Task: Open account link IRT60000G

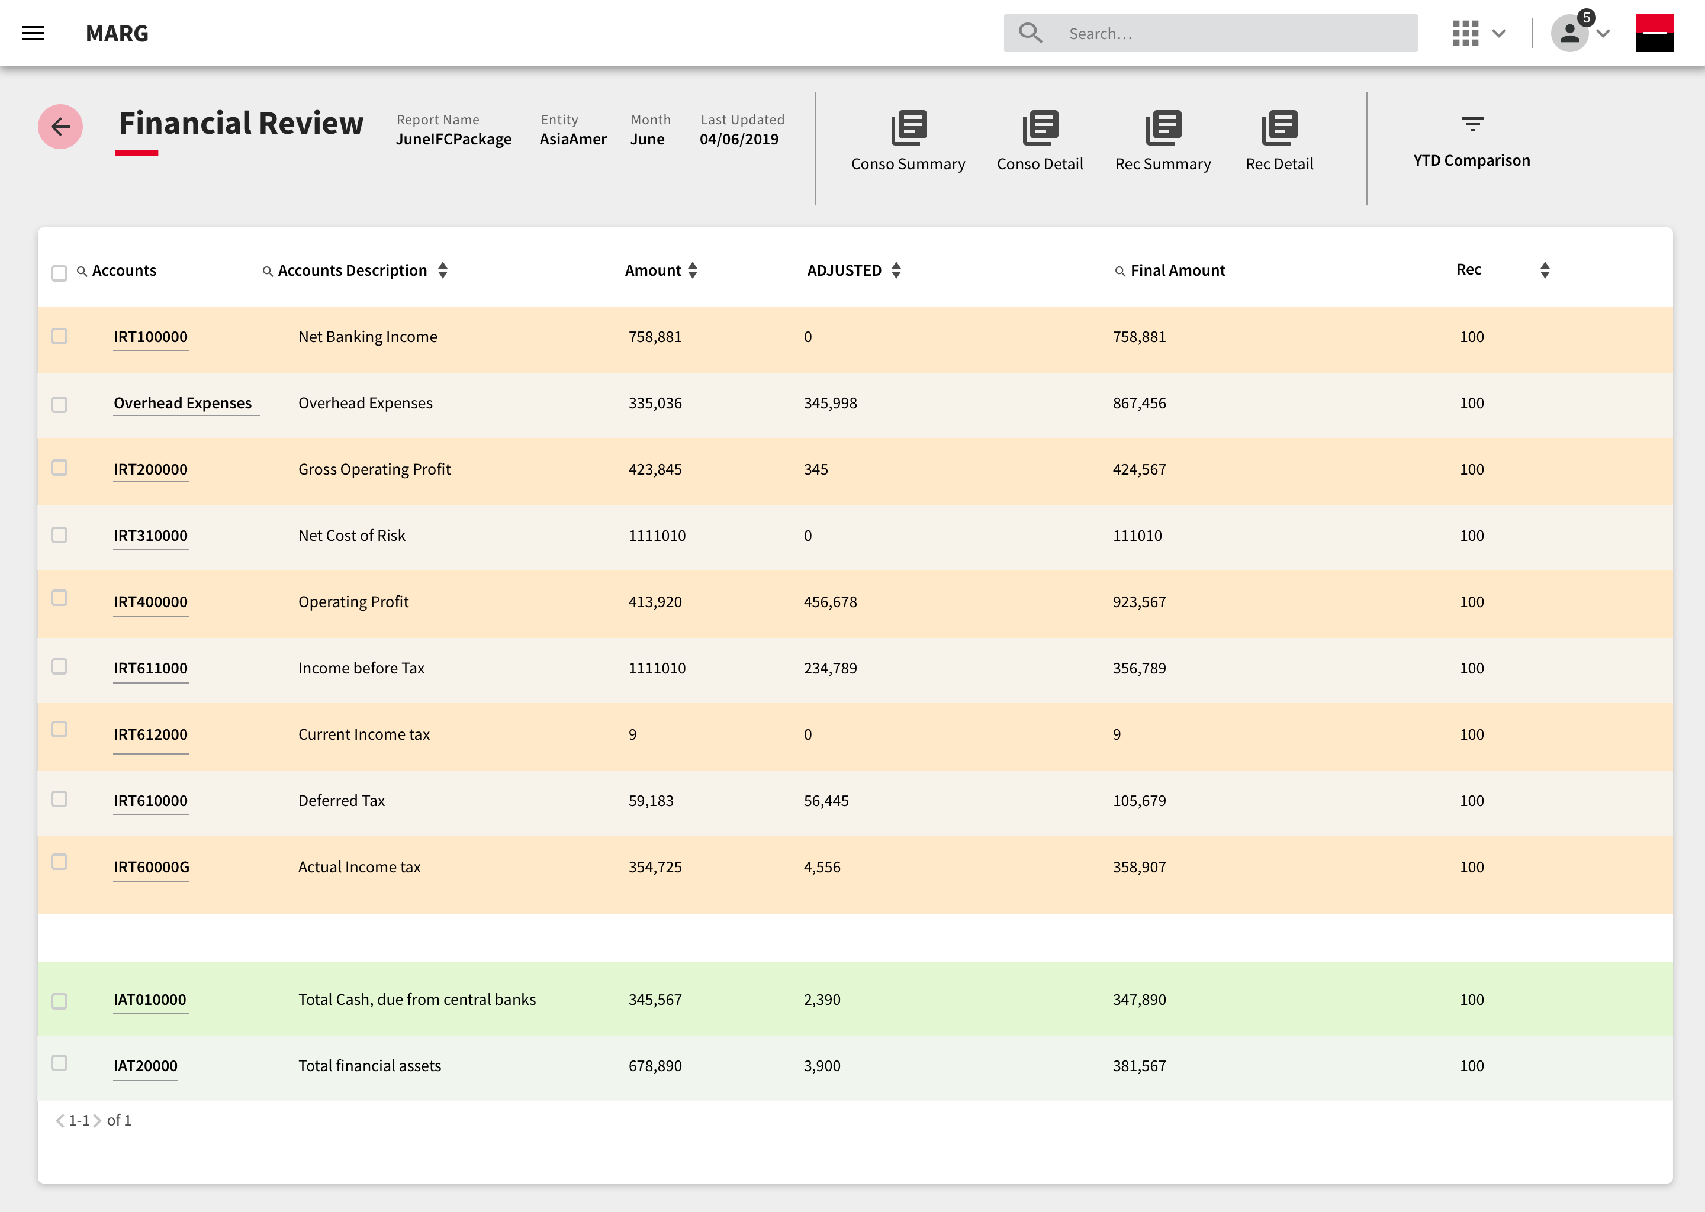Action: (x=151, y=868)
